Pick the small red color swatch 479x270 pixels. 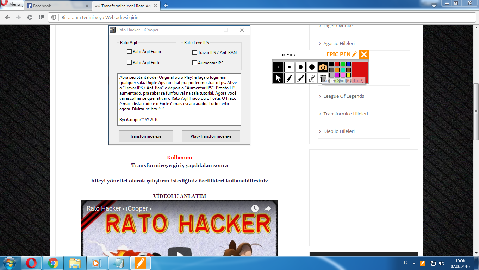click(337, 64)
